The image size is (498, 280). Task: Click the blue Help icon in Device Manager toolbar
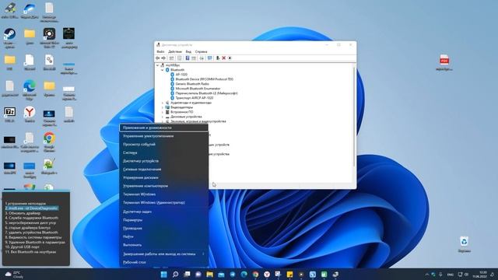tap(188, 58)
